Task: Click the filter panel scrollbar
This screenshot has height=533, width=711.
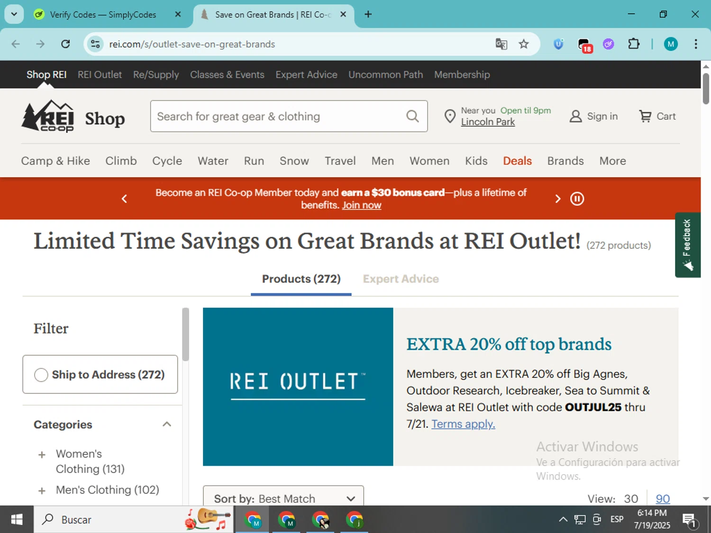Action: click(x=185, y=334)
